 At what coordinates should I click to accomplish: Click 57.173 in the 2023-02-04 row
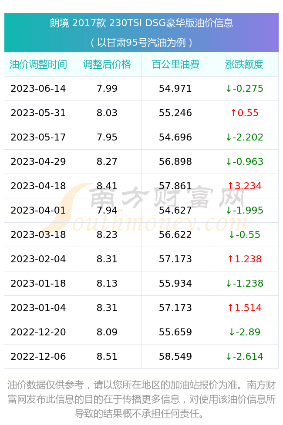coord(175,259)
